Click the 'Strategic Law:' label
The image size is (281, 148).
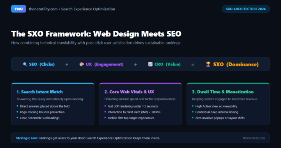pos(27,138)
